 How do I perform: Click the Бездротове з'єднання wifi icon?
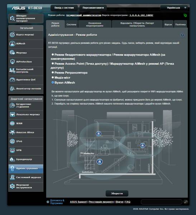[12, 105]
